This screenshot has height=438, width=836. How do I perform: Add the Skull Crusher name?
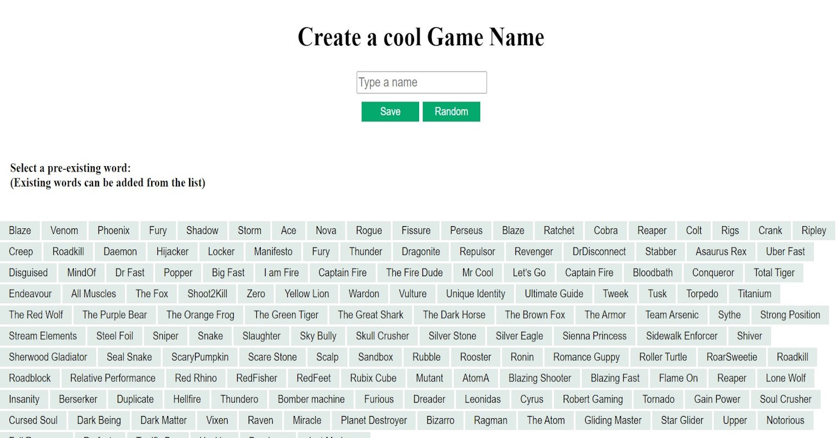point(382,336)
